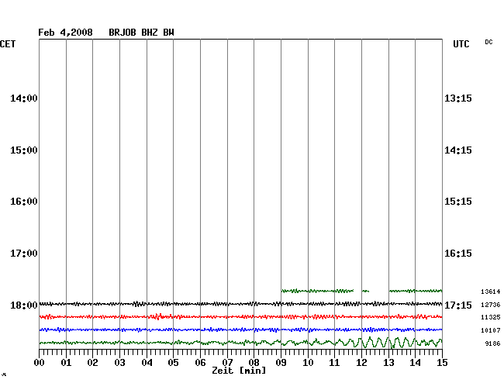
Task: Click the DC value 11325
Action: (x=491, y=317)
